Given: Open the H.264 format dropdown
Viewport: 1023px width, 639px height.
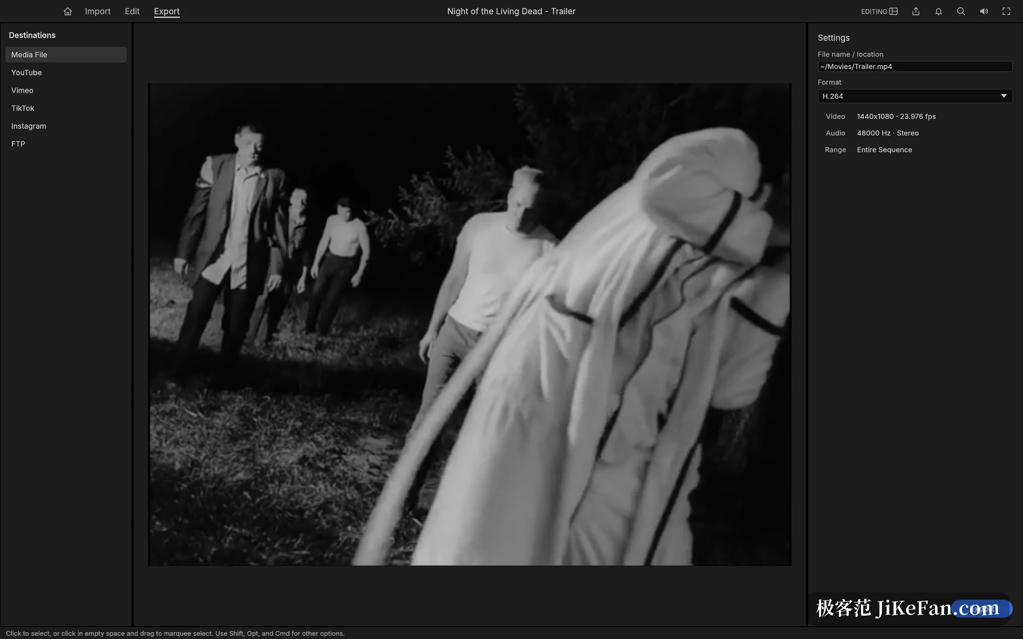Looking at the screenshot, I should [x=915, y=96].
